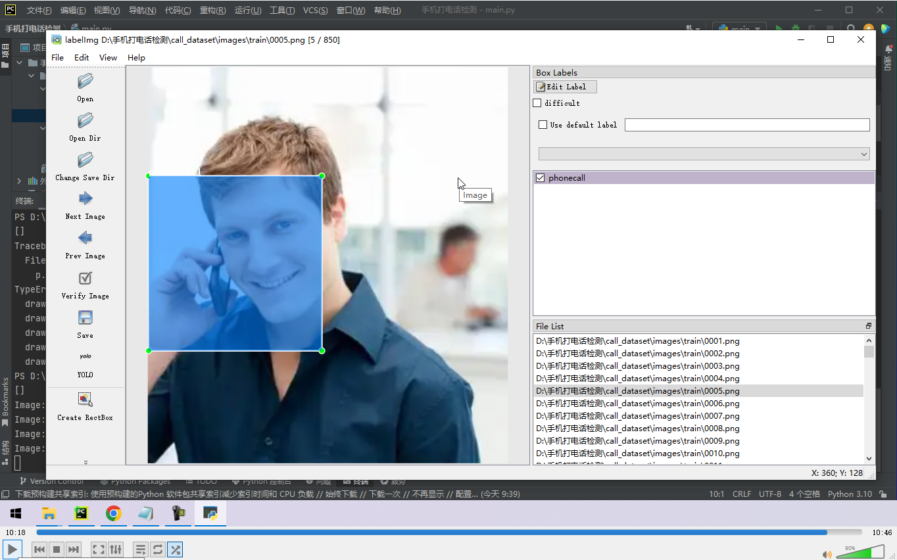897x560 pixels.
Task: Open PyCharm's 帮助 menu
Action: [x=387, y=11]
